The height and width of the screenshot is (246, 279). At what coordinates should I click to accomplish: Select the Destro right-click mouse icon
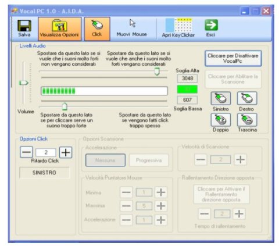pyautogui.click(x=247, y=98)
